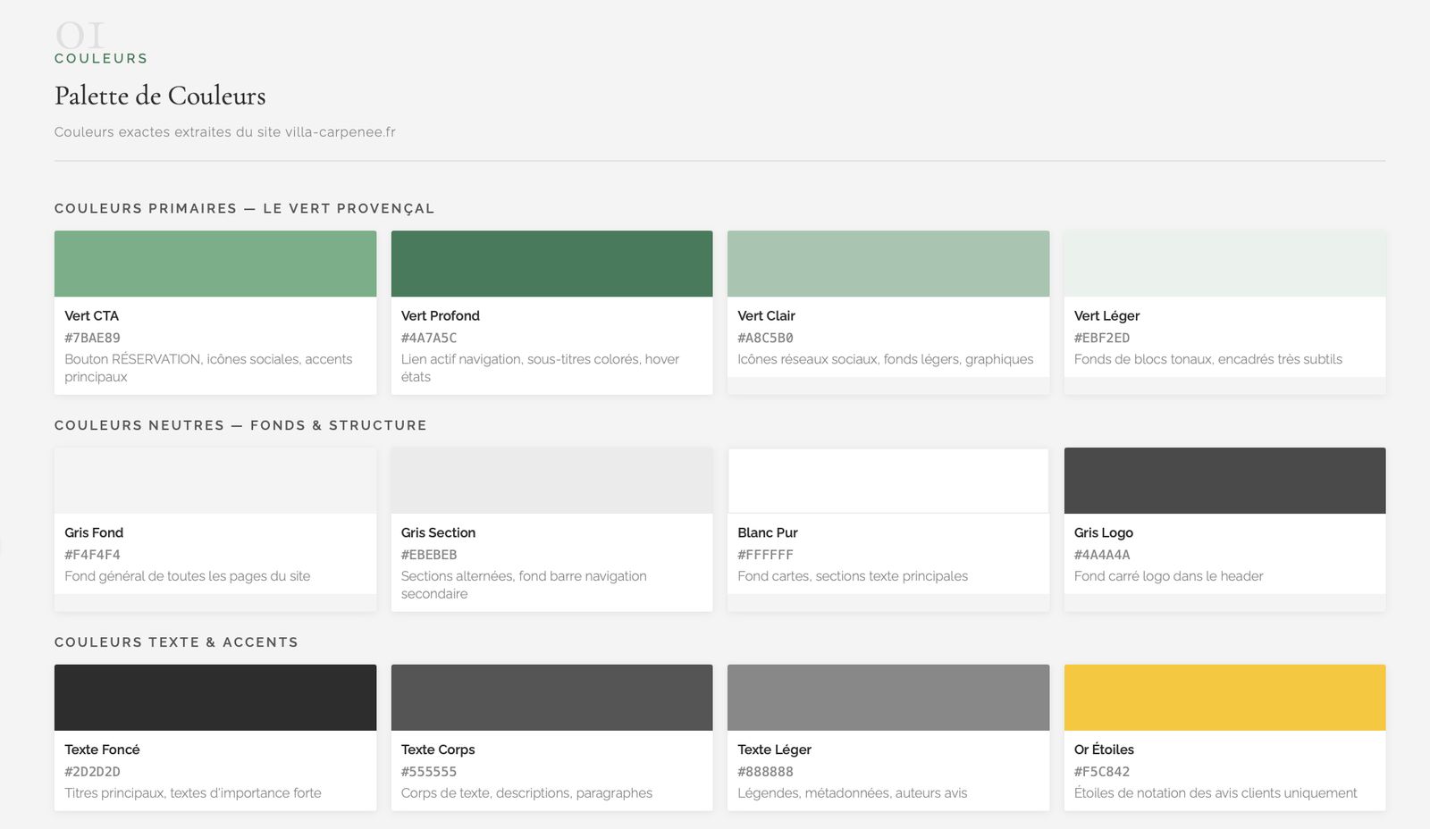Click the #4A7A5C hex code
The image size is (1430, 829).
[429, 338]
